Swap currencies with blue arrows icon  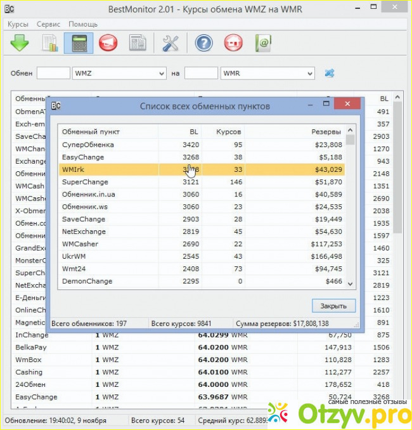330,74
